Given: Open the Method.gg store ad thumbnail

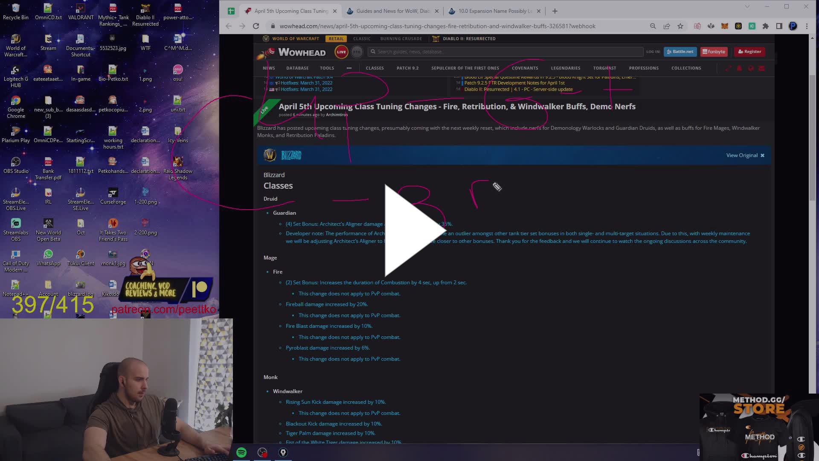Looking at the screenshot, I should tap(759, 427).
